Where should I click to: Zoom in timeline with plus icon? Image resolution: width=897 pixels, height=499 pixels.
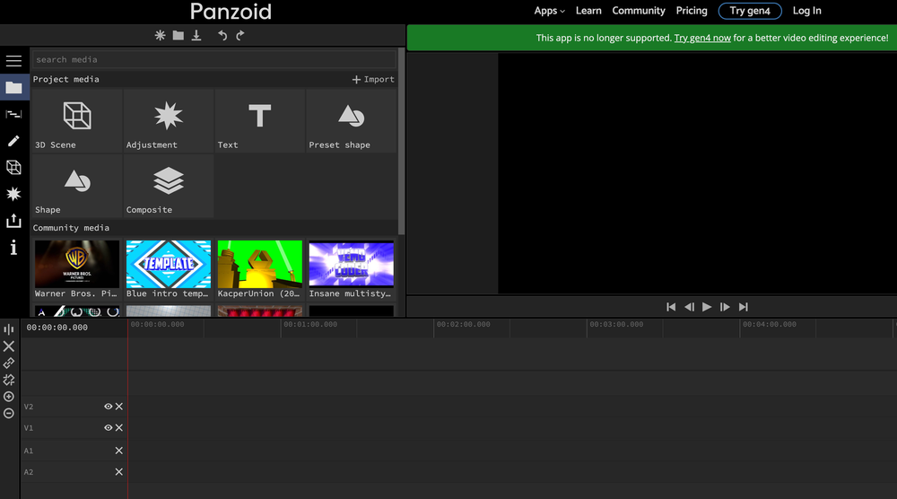9,397
